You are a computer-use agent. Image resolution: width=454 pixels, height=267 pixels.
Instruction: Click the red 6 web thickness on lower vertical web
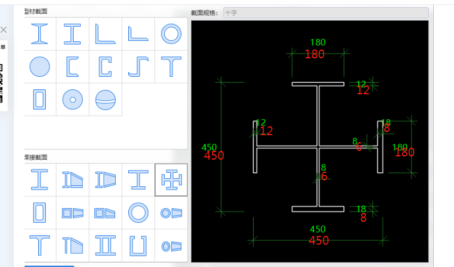tap(324, 176)
